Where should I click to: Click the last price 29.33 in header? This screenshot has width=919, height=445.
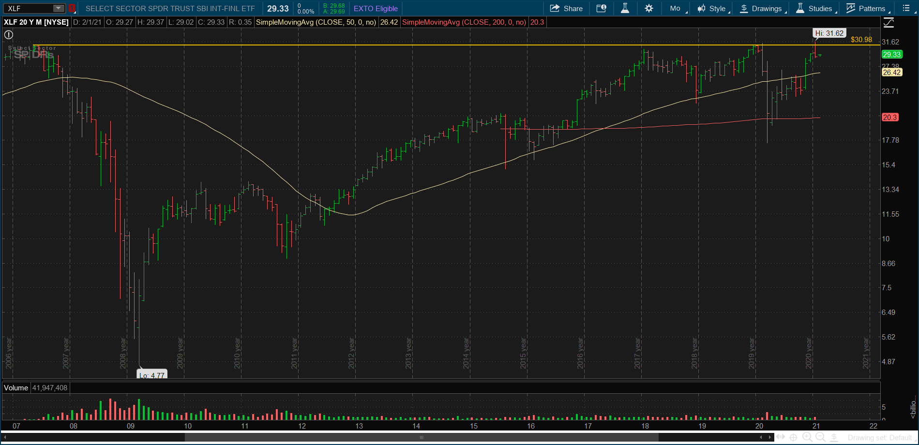coord(278,8)
